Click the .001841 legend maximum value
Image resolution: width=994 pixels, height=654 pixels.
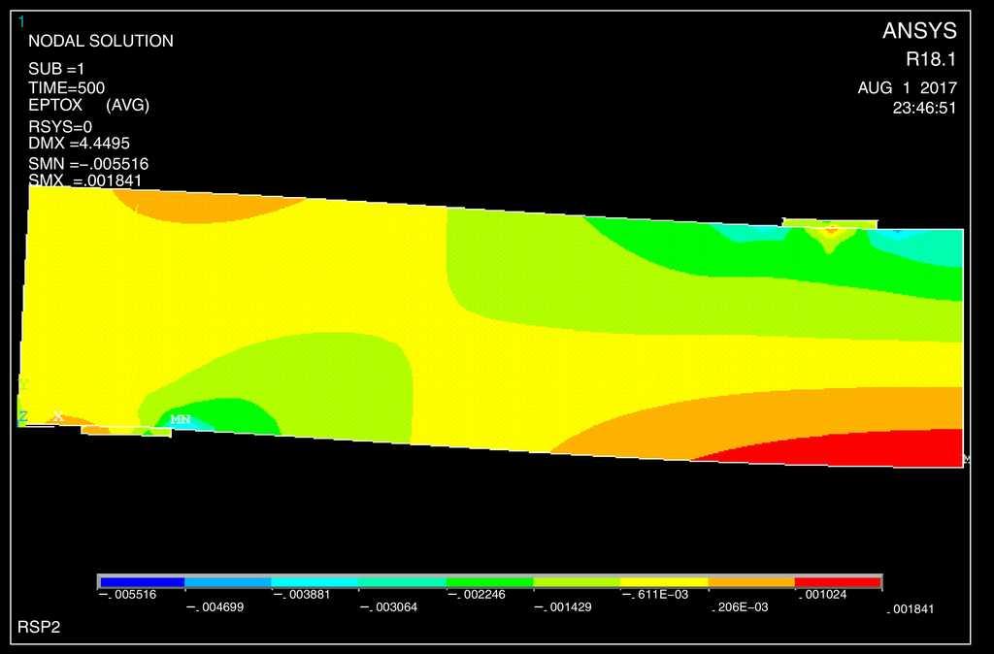[x=913, y=609]
